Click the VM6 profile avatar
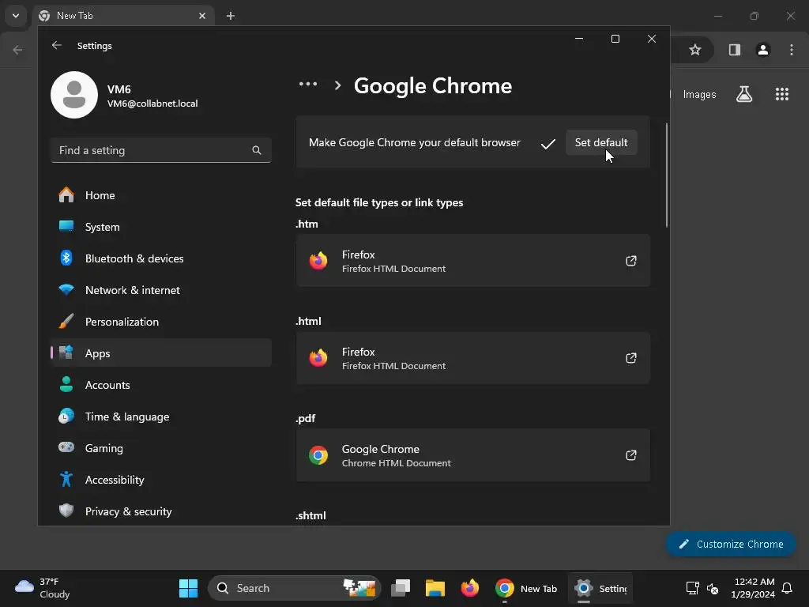The width and height of the screenshot is (809, 607). 74,95
